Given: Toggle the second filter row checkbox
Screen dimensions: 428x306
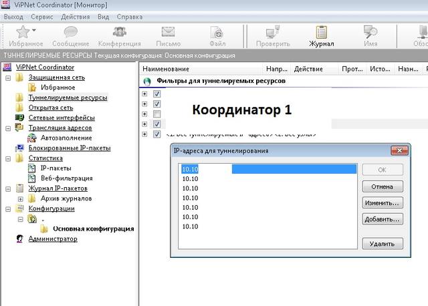Looking at the screenshot, I should (x=156, y=104).
